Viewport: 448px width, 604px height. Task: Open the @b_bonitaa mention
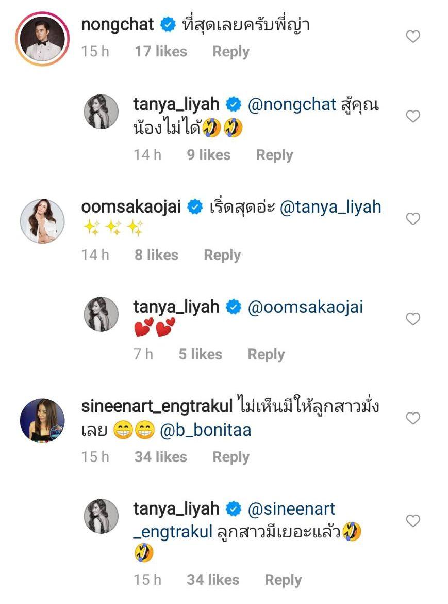[x=206, y=430]
